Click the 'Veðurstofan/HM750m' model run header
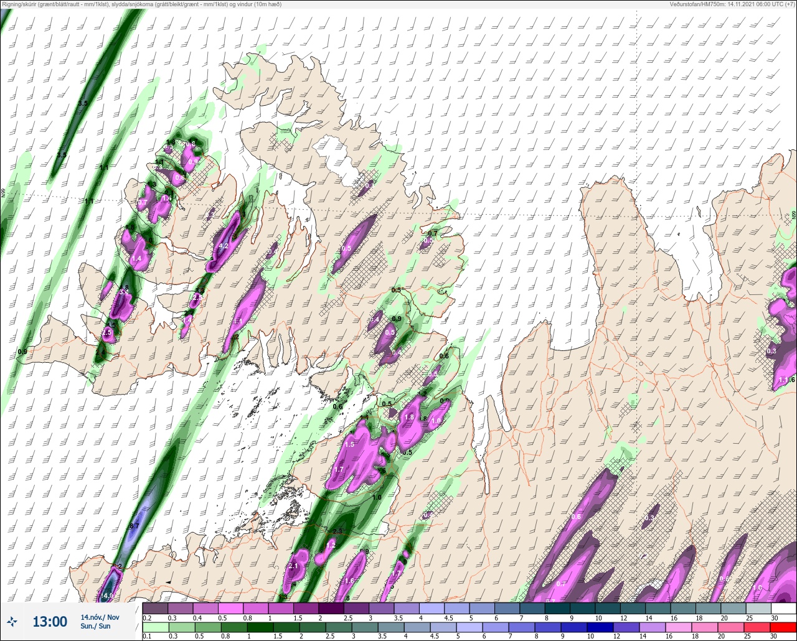 pos(731,4)
